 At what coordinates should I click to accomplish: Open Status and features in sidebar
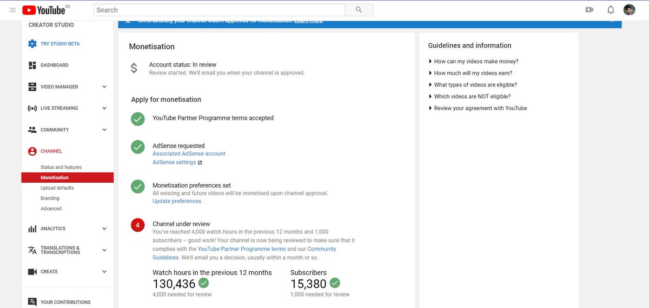(x=61, y=168)
